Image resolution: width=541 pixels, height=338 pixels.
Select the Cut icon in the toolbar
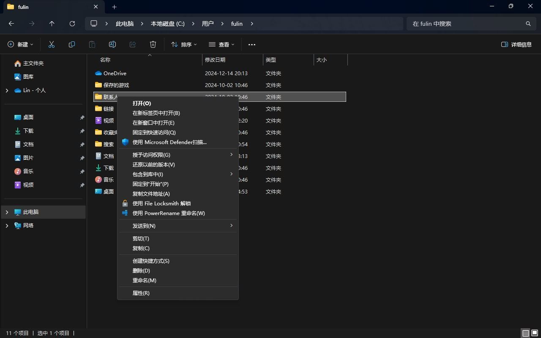[52, 44]
